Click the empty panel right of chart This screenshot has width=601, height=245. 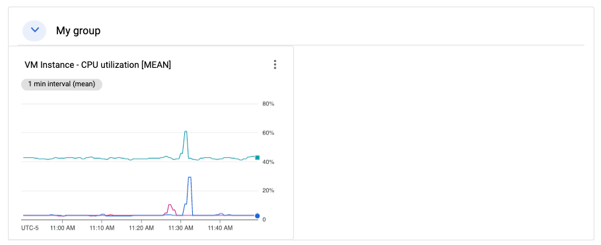click(443, 143)
